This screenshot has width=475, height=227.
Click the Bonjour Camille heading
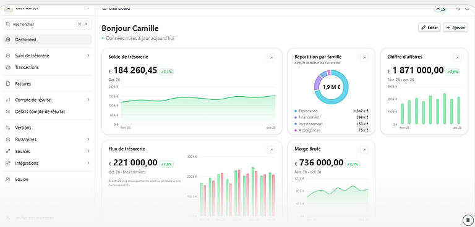[130, 28]
